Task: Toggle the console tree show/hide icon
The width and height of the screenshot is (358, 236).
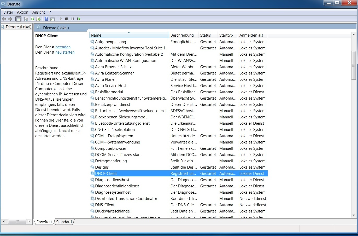Action: click(18, 19)
